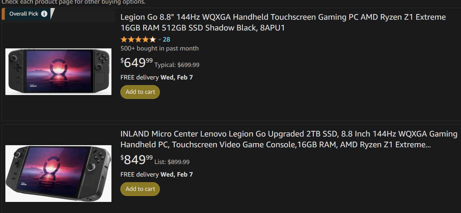Click the $649.99 price
Image resolution: width=461 pixels, height=213 pixels.
point(137,63)
